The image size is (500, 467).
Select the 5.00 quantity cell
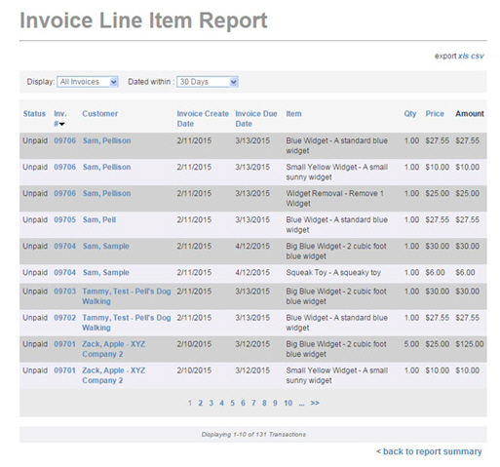click(411, 344)
